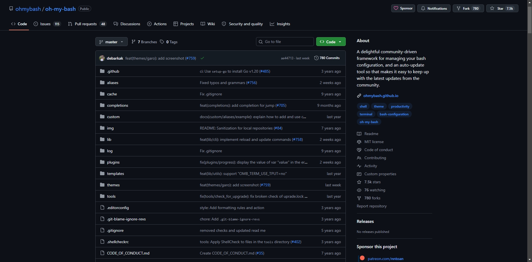Open the .git-blame-ignore-revs file
The image size is (532, 262).
[126, 219]
